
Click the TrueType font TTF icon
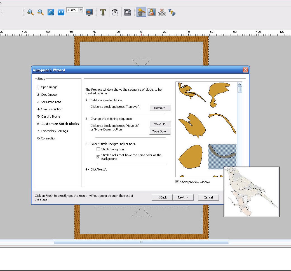coord(172,12)
